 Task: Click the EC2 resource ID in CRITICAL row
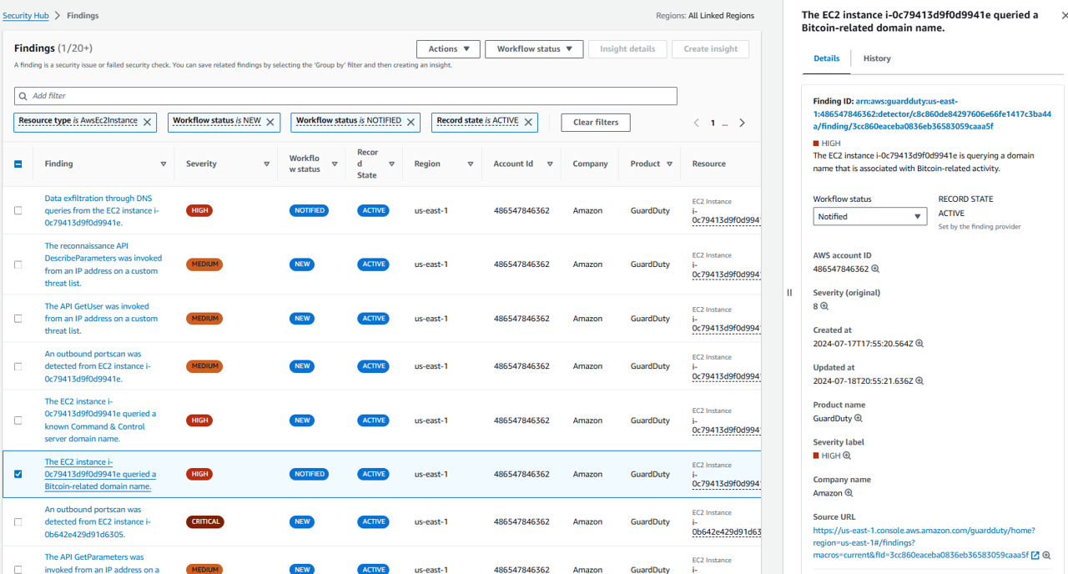(726, 527)
